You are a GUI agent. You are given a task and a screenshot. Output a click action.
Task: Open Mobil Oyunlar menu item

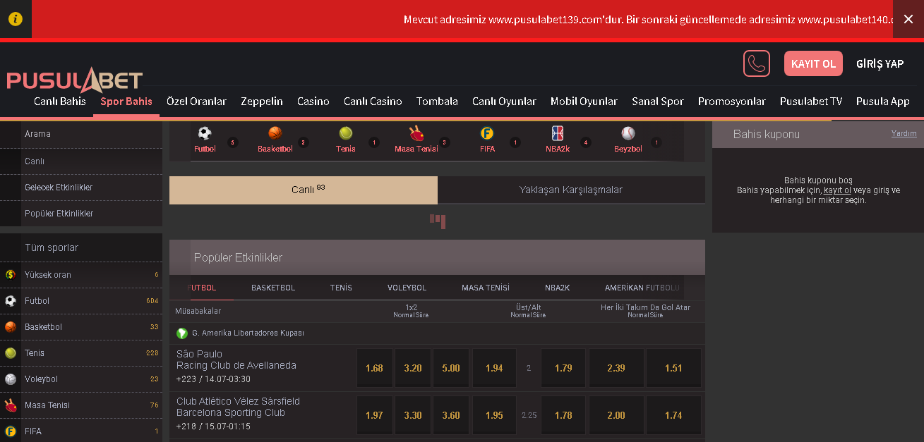584,102
